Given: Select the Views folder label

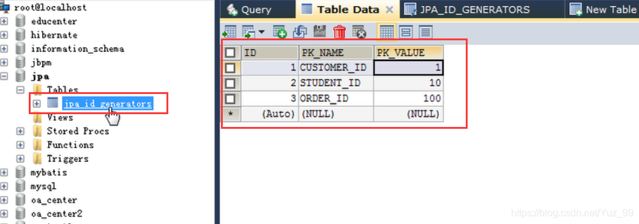Looking at the screenshot, I should pos(60,117).
